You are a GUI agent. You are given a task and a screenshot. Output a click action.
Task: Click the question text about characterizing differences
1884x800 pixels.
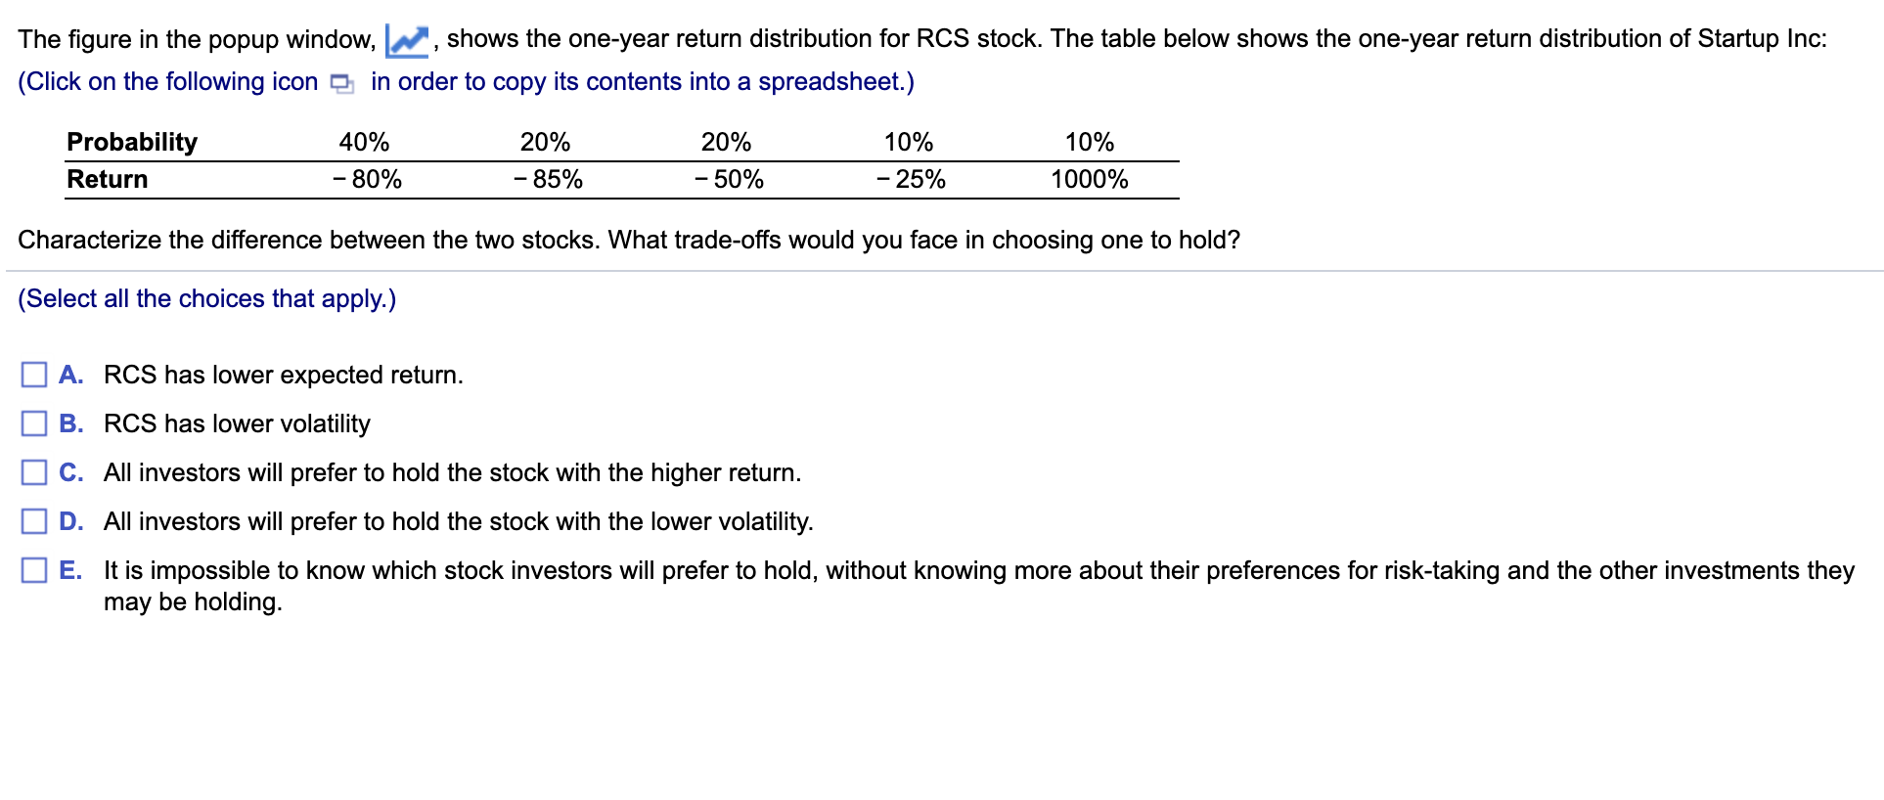628,239
